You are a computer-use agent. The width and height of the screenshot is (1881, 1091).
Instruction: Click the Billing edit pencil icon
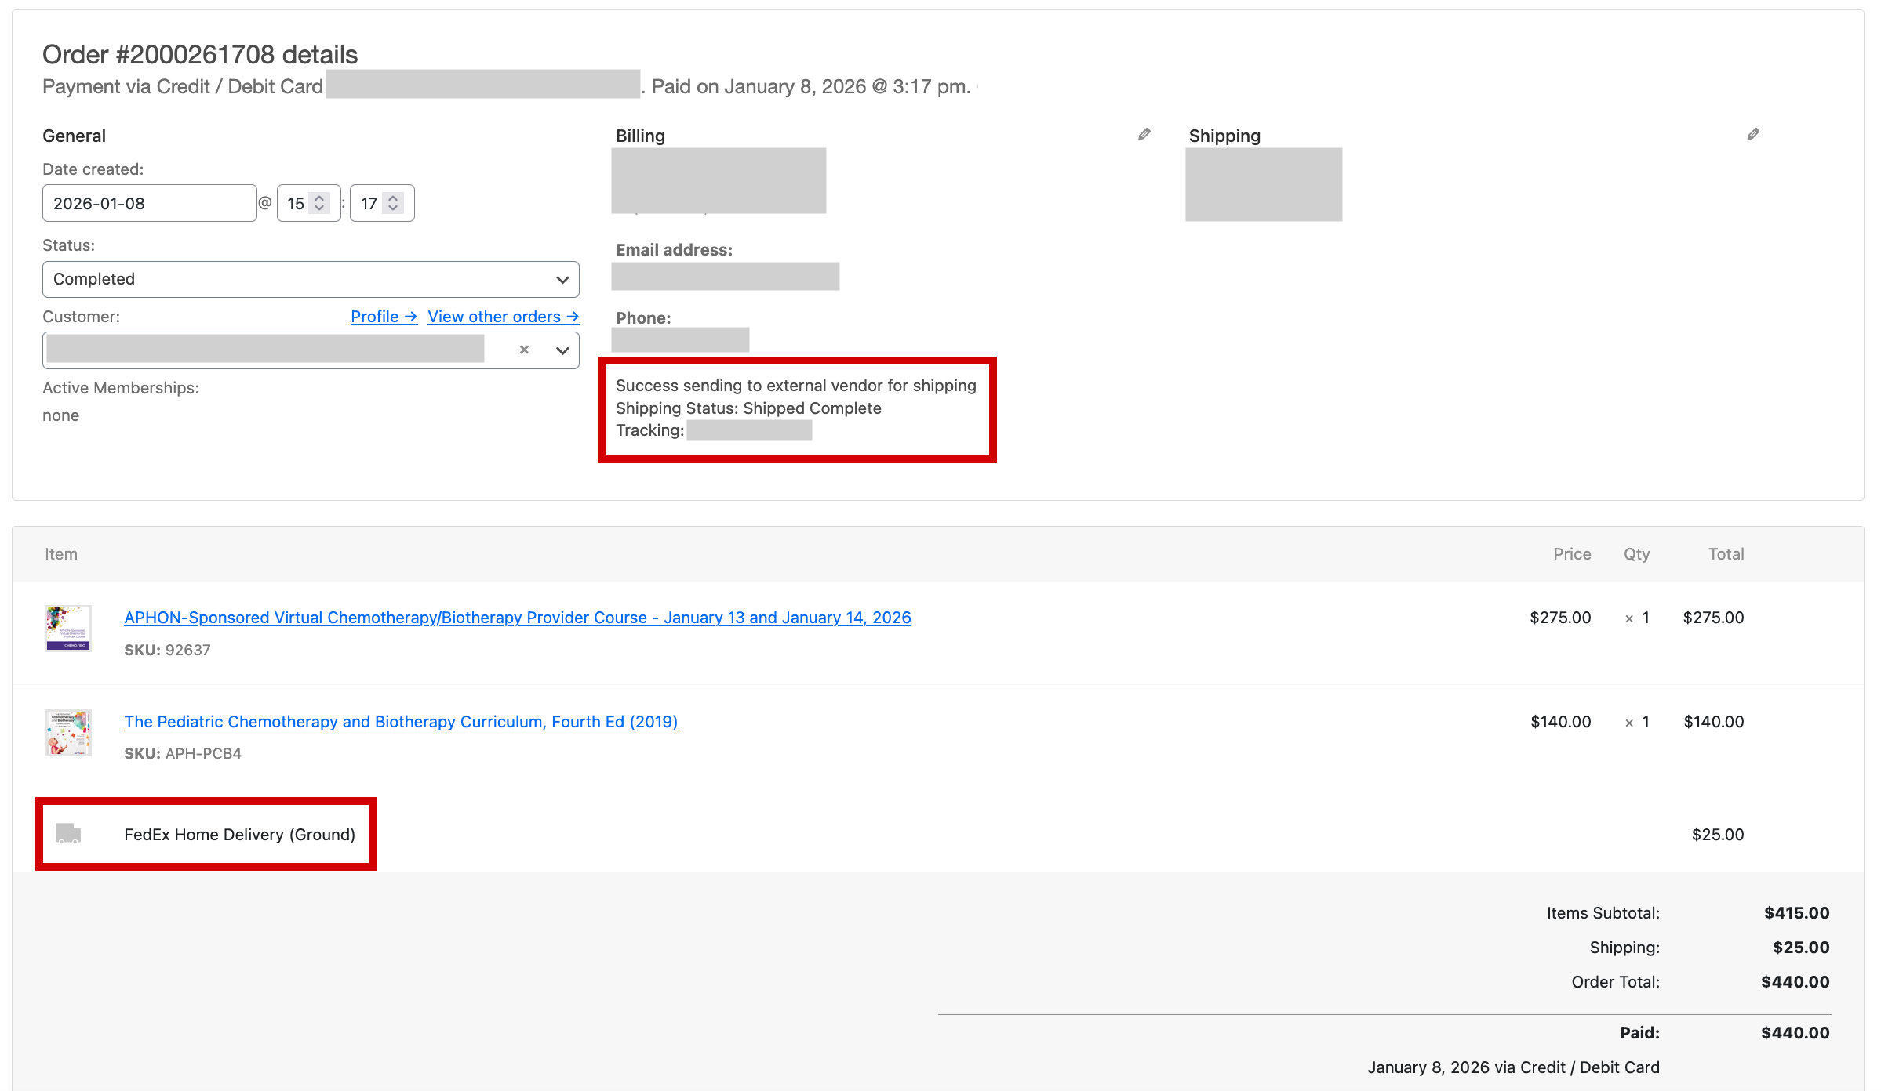(x=1144, y=135)
